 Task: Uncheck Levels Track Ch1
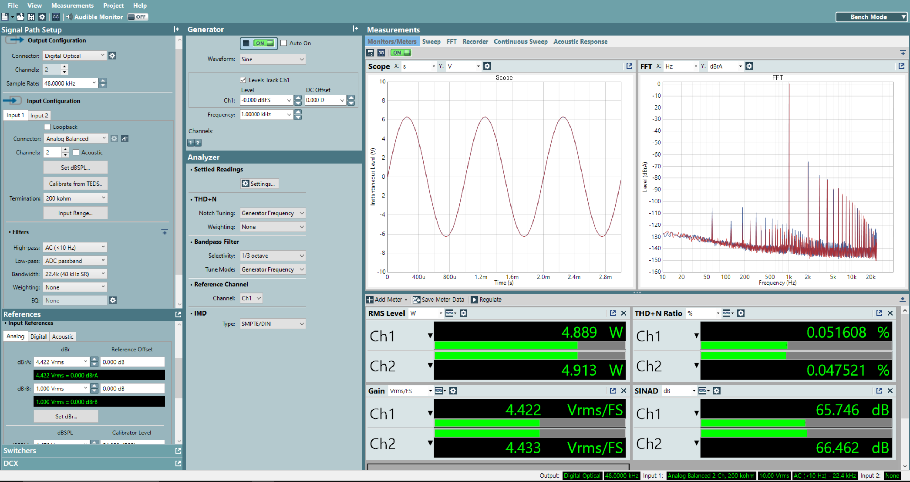[x=243, y=80]
